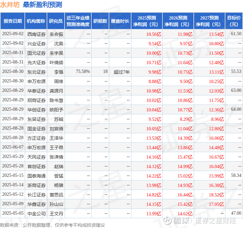Click 方正证券 institution cell
This screenshot has width=243, height=228.
click(x=37, y=138)
